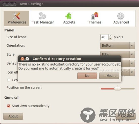Click the Advanced gear icon
The image size is (139, 124).
[121, 16]
